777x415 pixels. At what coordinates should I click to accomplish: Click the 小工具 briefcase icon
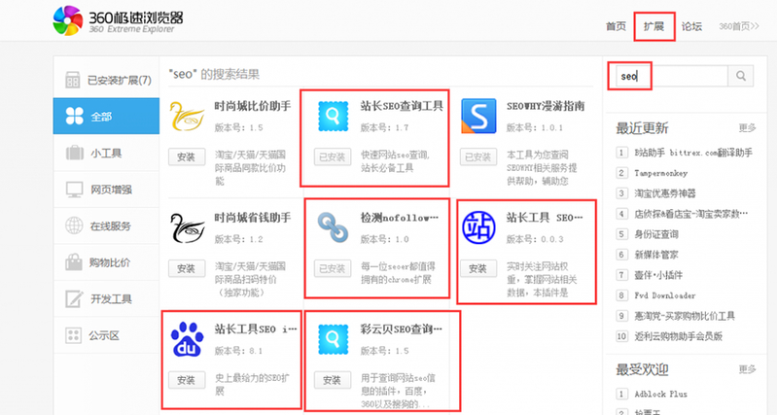click(x=74, y=153)
